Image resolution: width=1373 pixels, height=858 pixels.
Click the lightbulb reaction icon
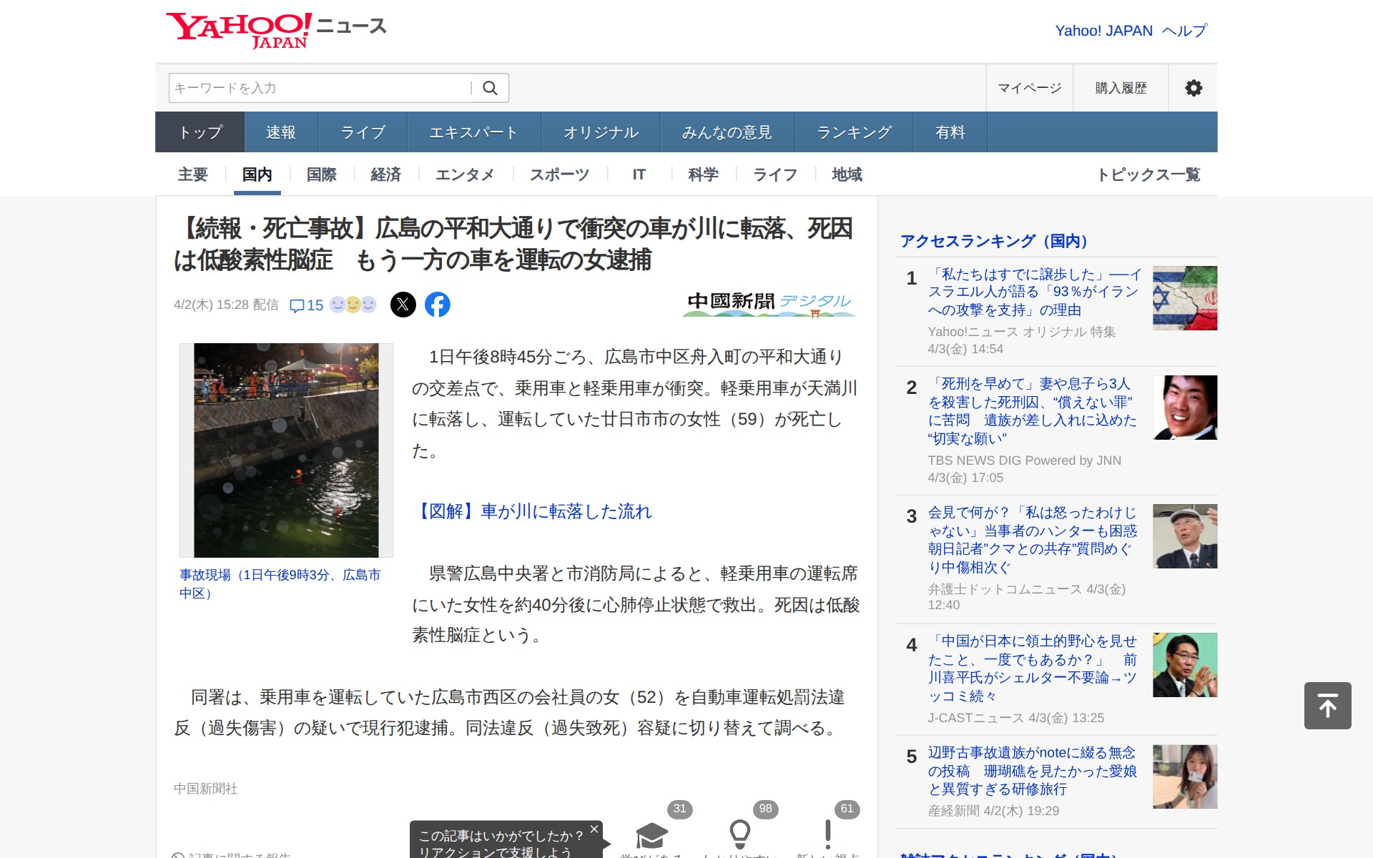tap(739, 834)
